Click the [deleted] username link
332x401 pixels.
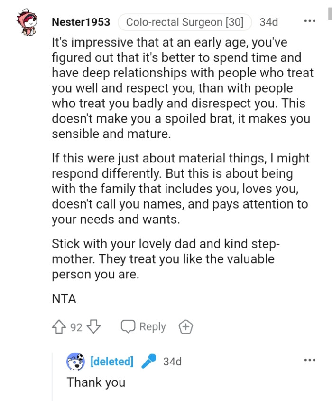click(111, 362)
